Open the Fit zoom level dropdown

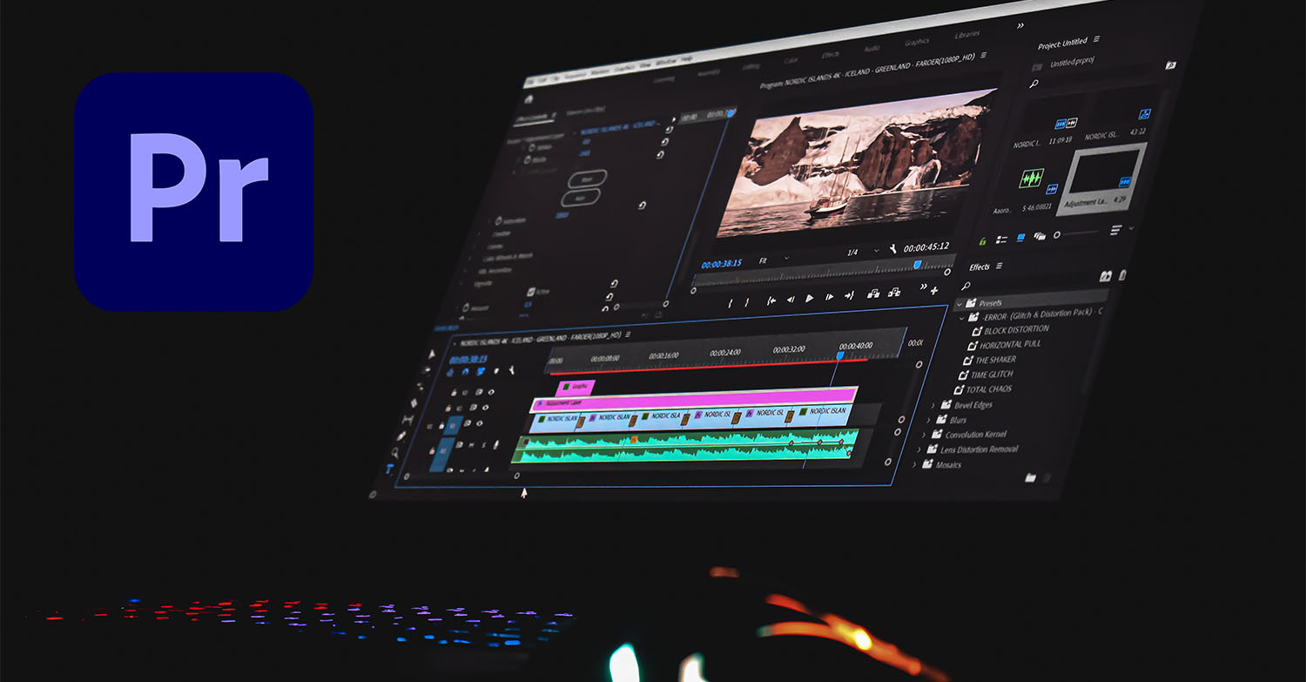click(772, 260)
